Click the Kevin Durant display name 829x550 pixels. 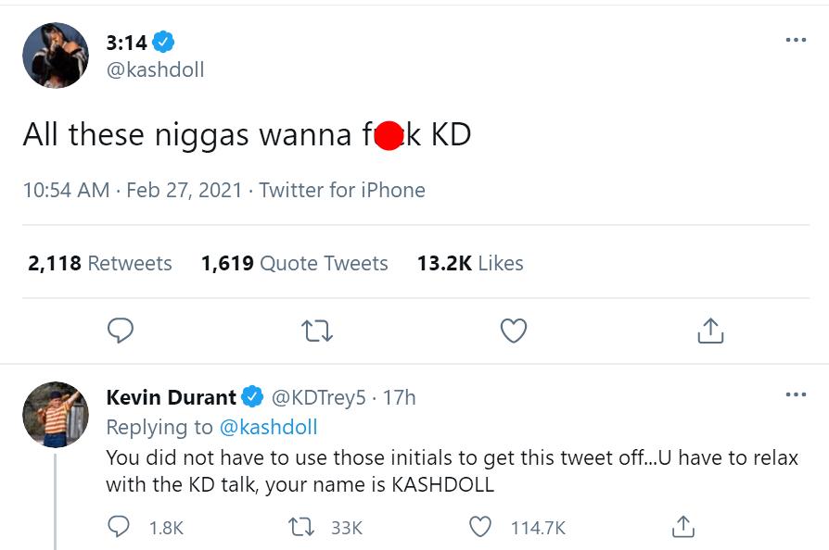[172, 397]
